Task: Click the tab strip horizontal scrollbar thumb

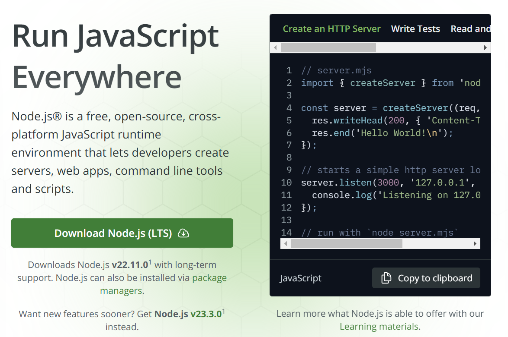Action: [x=328, y=48]
